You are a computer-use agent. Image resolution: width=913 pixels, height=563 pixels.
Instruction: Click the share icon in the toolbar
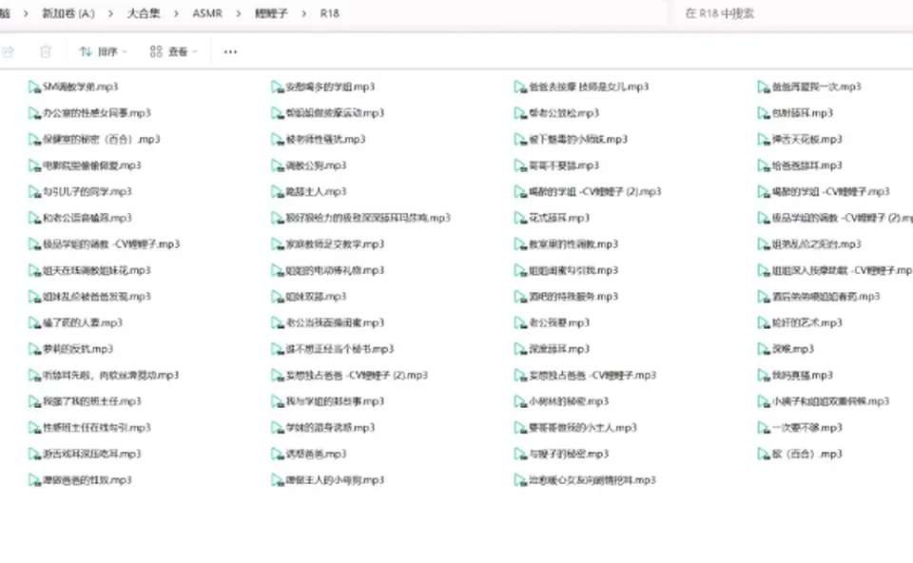[x=8, y=51]
